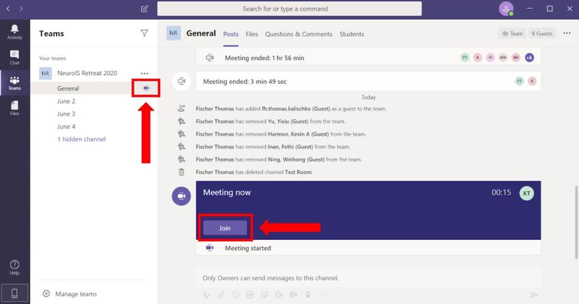Click the message compose box
The height and width of the screenshot is (304, 579).
click(368, 278)
